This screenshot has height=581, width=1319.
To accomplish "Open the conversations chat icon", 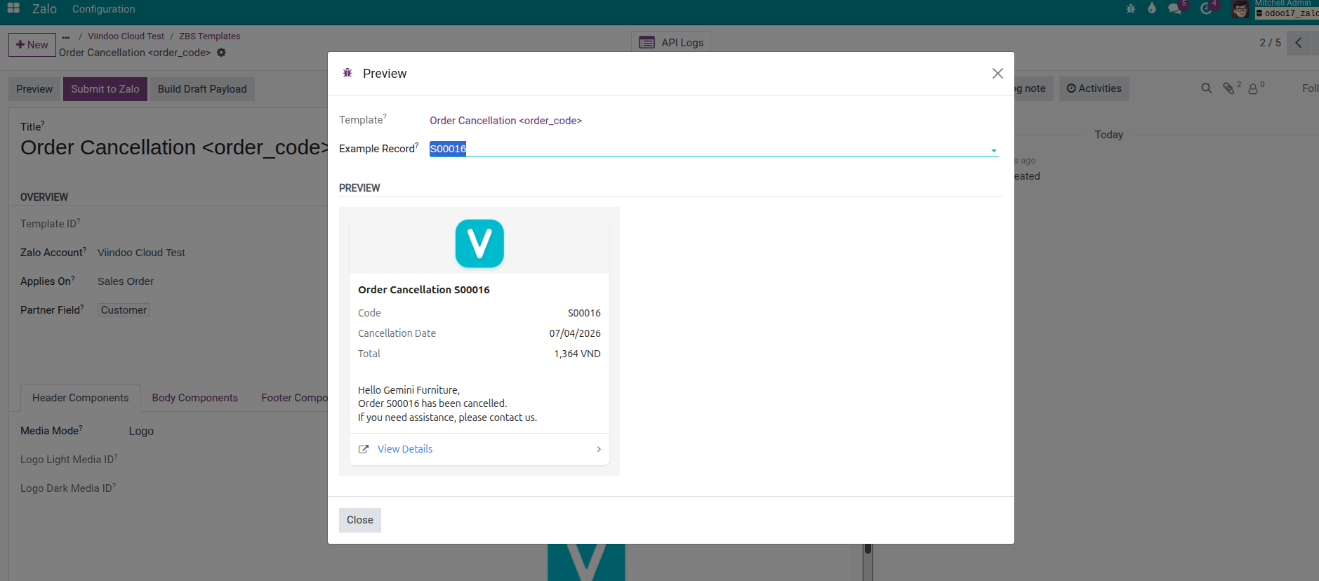I will [1174, 9].
